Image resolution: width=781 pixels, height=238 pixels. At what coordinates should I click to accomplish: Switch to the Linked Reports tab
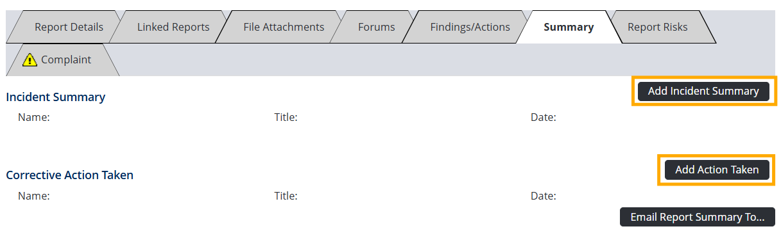coord(173,27)
